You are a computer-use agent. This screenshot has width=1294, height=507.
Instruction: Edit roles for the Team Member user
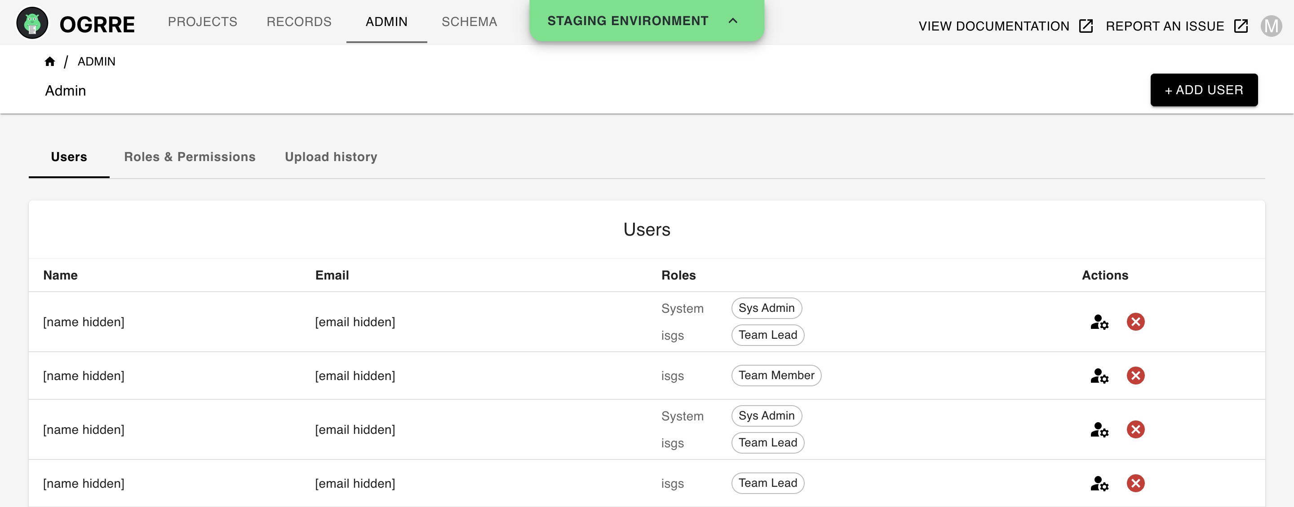point(1099,376)
